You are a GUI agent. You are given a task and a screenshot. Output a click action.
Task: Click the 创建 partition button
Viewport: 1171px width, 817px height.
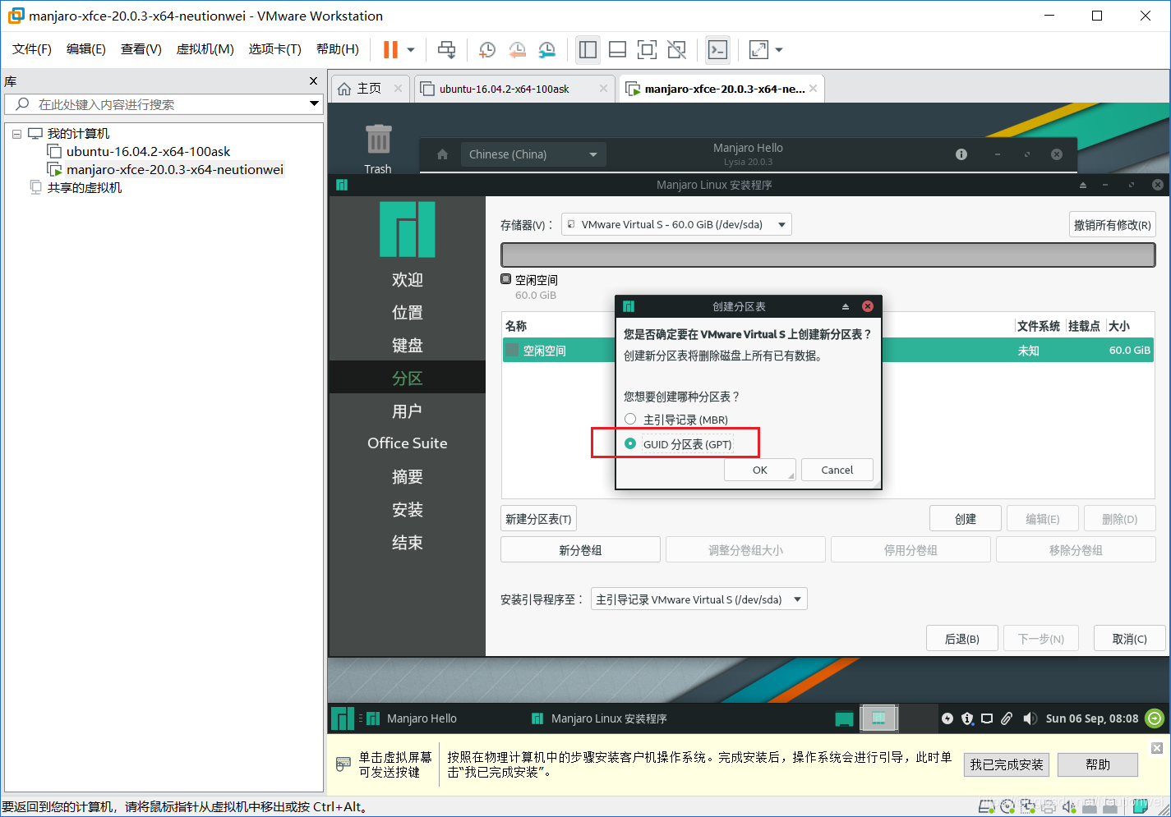(966, 519)
